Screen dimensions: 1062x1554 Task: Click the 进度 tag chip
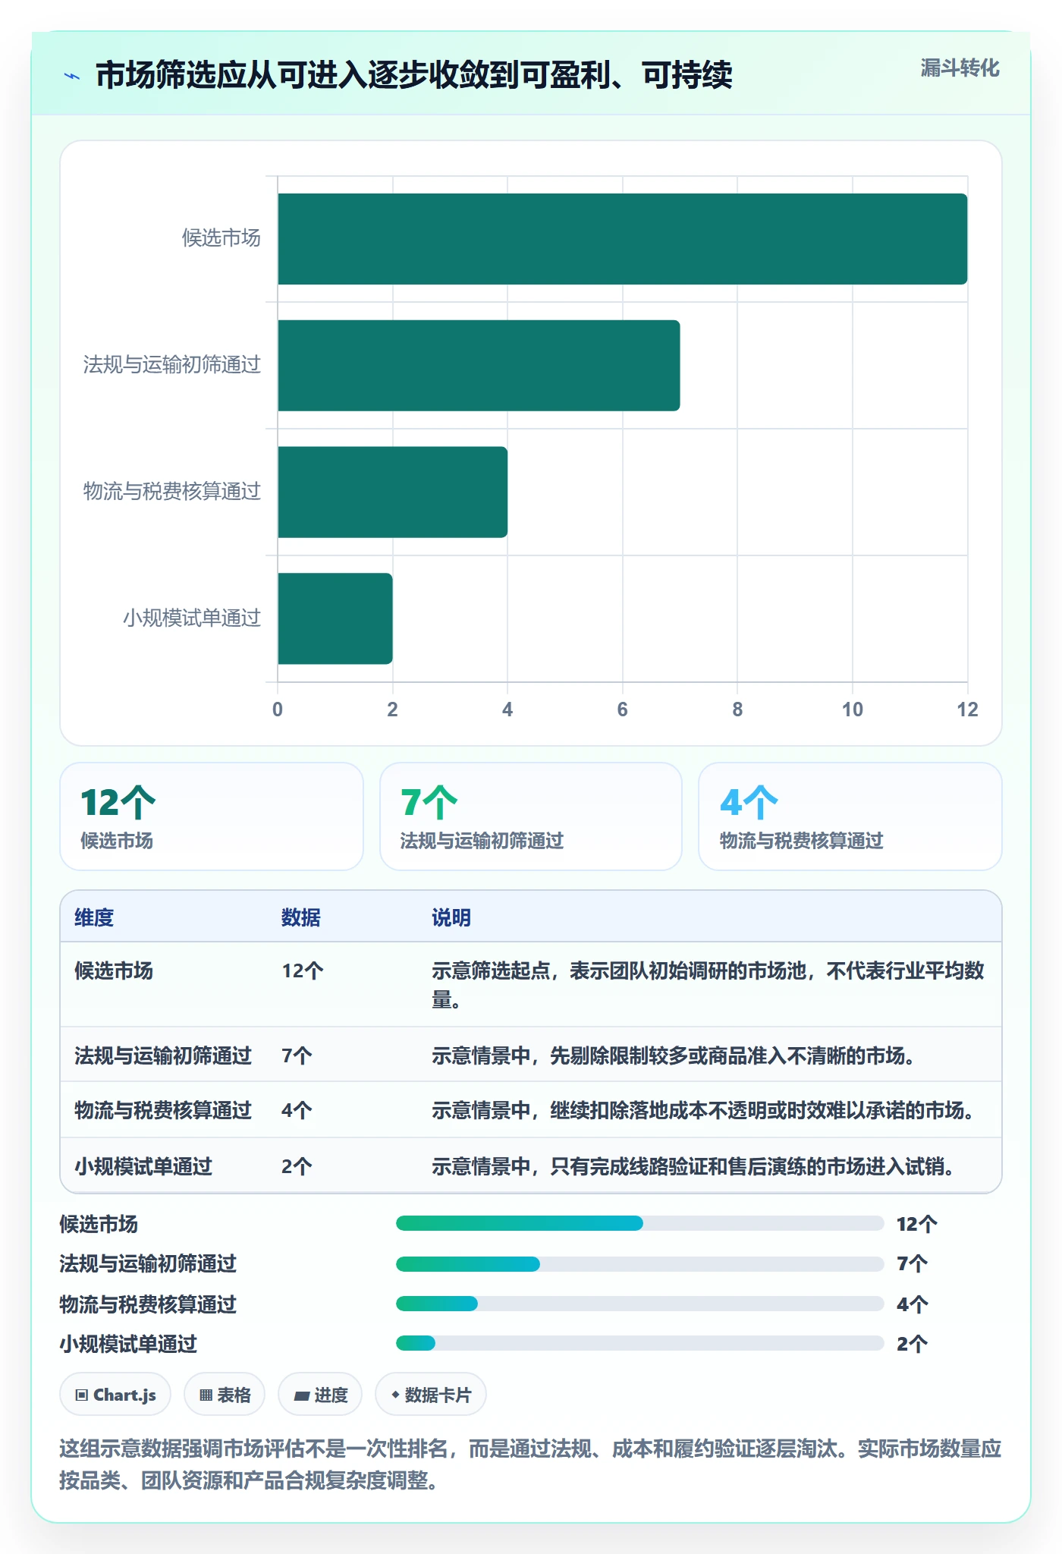pos(320,1394)
